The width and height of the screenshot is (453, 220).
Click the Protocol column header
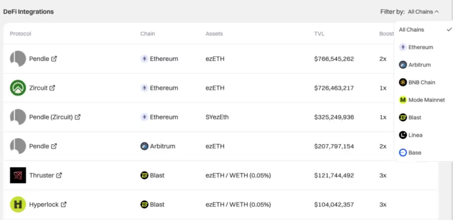(x=20, y=34)
